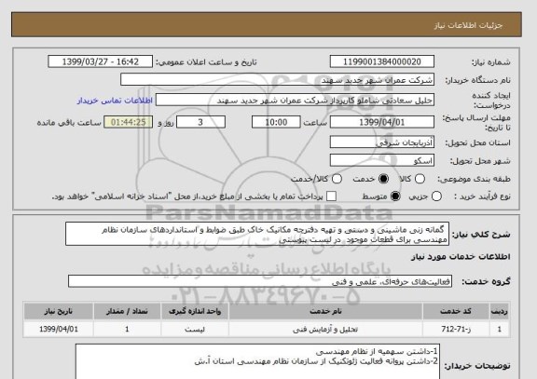Click the delivery province field آذربایجان شرقی

[x=382, y=142]
